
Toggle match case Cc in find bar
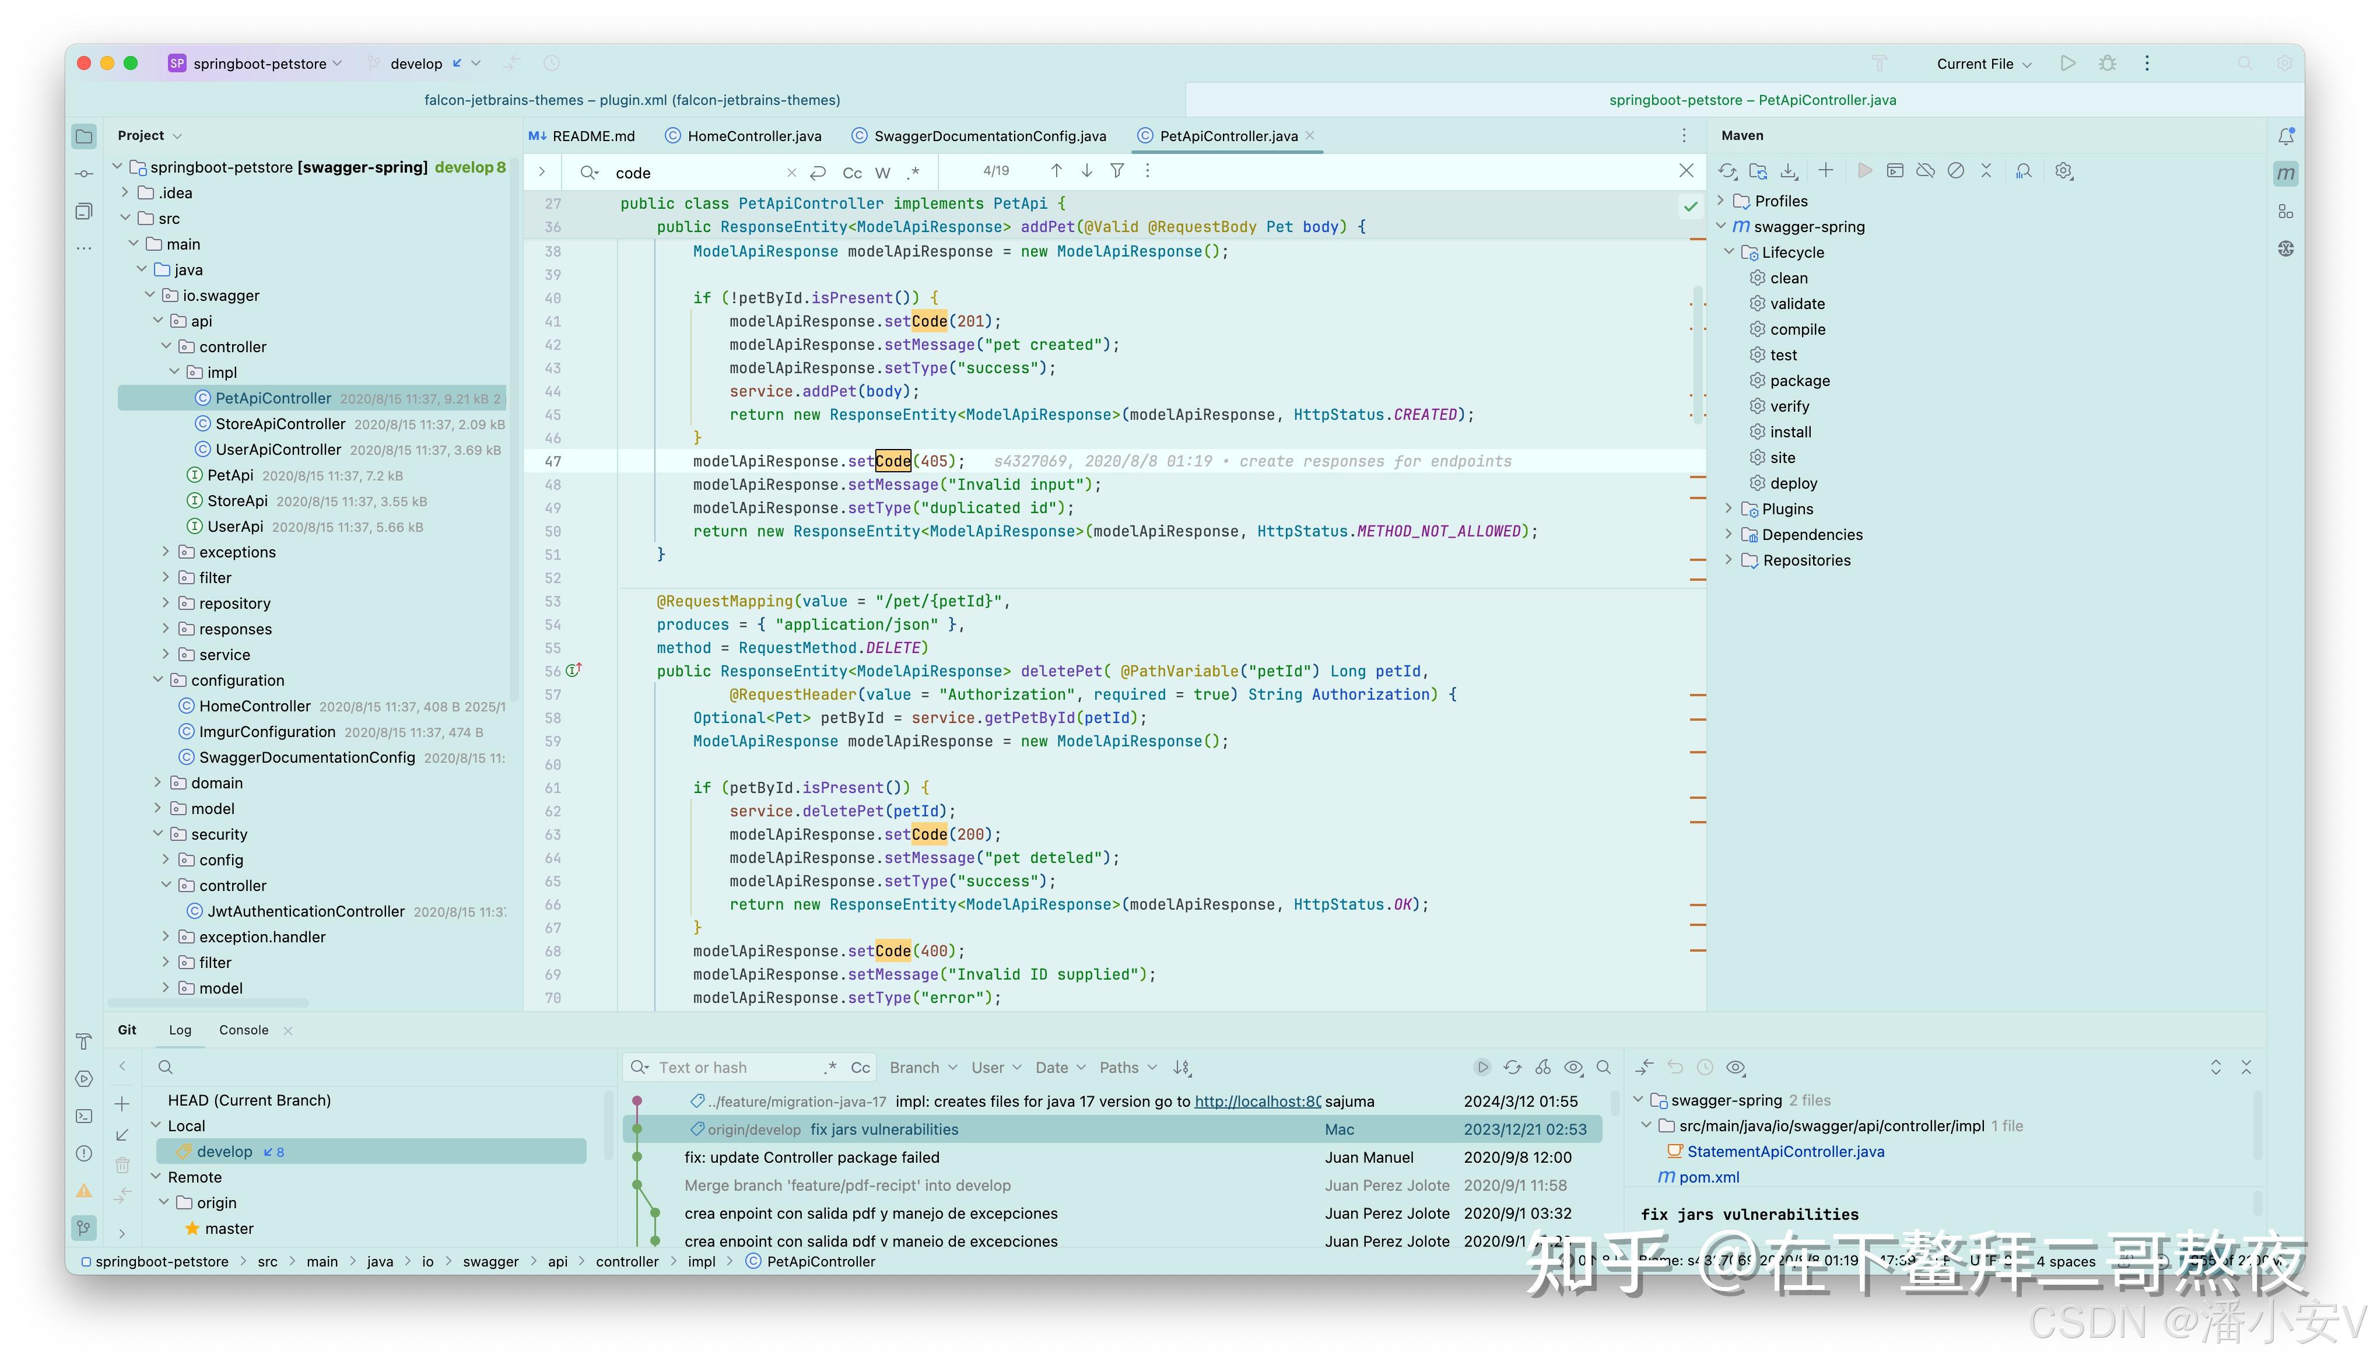851,173
